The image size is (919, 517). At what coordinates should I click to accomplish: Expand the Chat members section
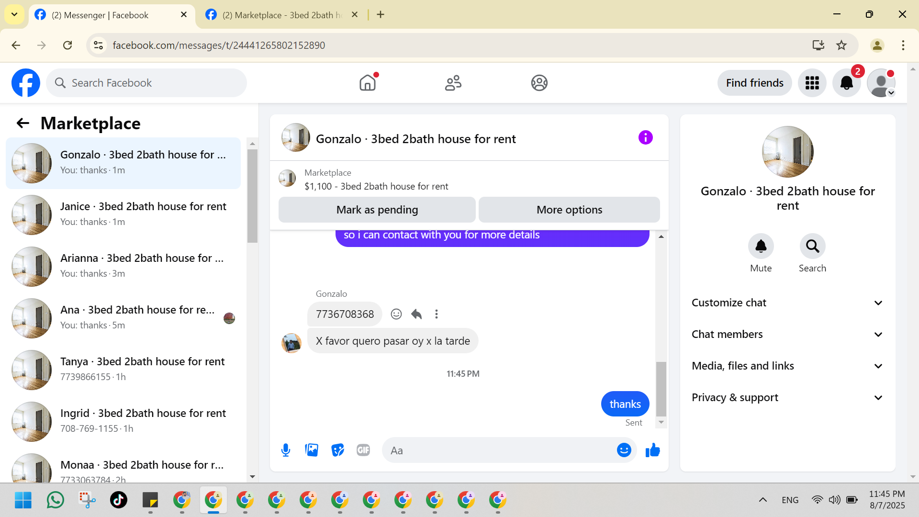(x=787, y=334)
